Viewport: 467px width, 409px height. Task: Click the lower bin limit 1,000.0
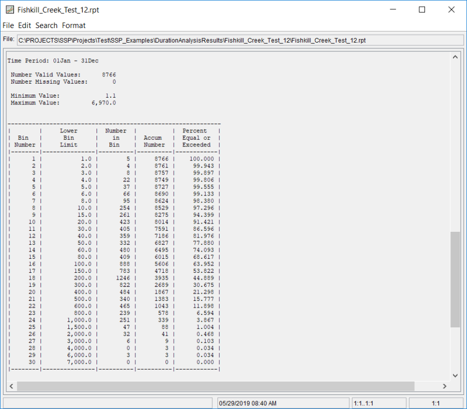click(x=79, y=320)
